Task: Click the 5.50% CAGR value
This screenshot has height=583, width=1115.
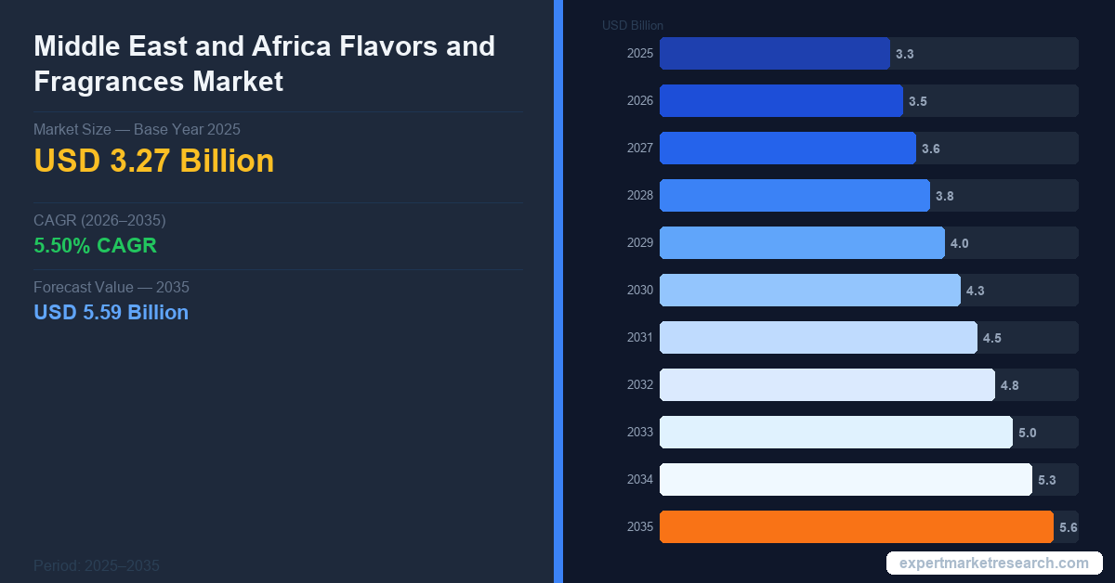Action: click(x=95, y=246)
